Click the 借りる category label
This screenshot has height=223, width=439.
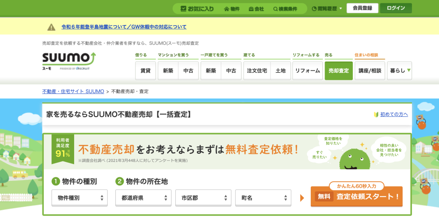141,55
